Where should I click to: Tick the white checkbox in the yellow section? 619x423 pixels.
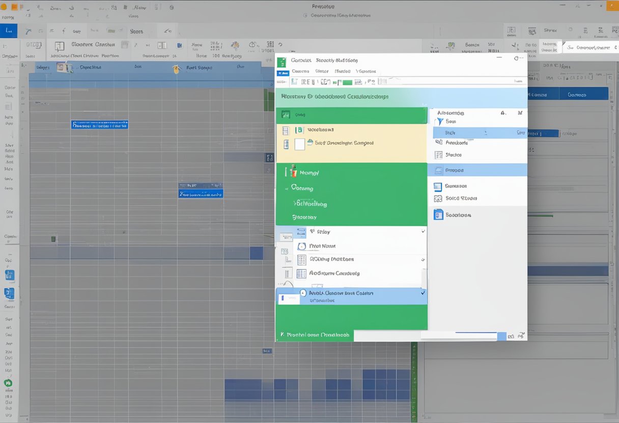(x=299, y=144)
